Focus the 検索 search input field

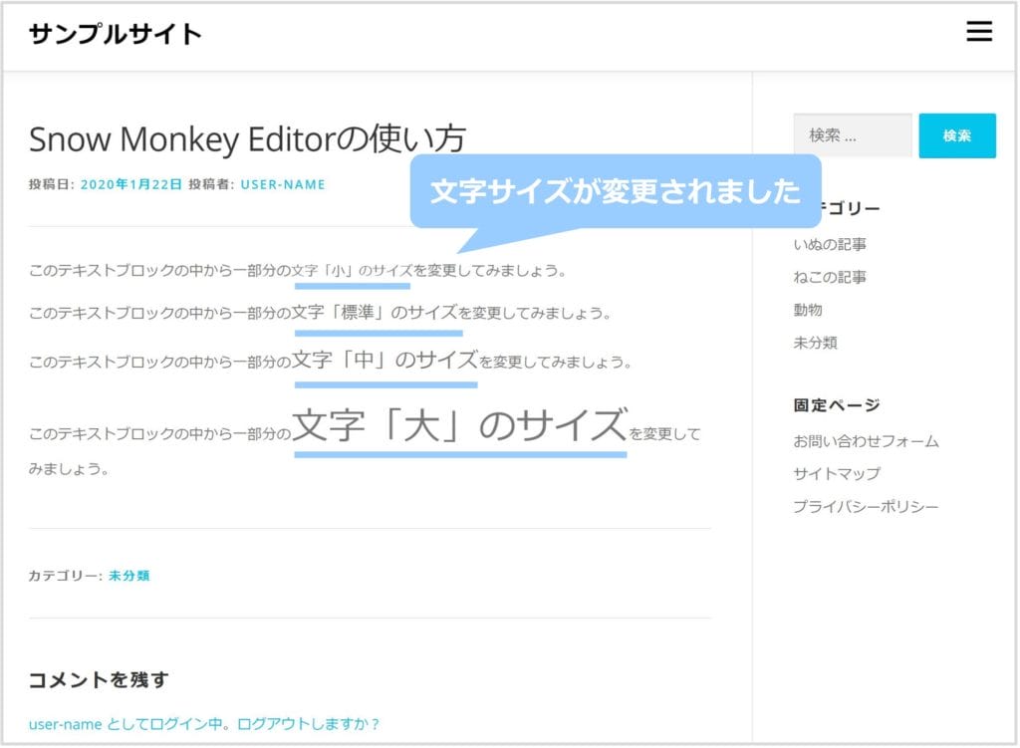tap(853, 135)
